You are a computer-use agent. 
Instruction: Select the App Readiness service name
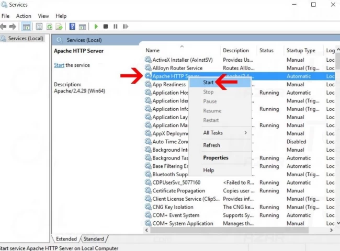tap(169, 84)
